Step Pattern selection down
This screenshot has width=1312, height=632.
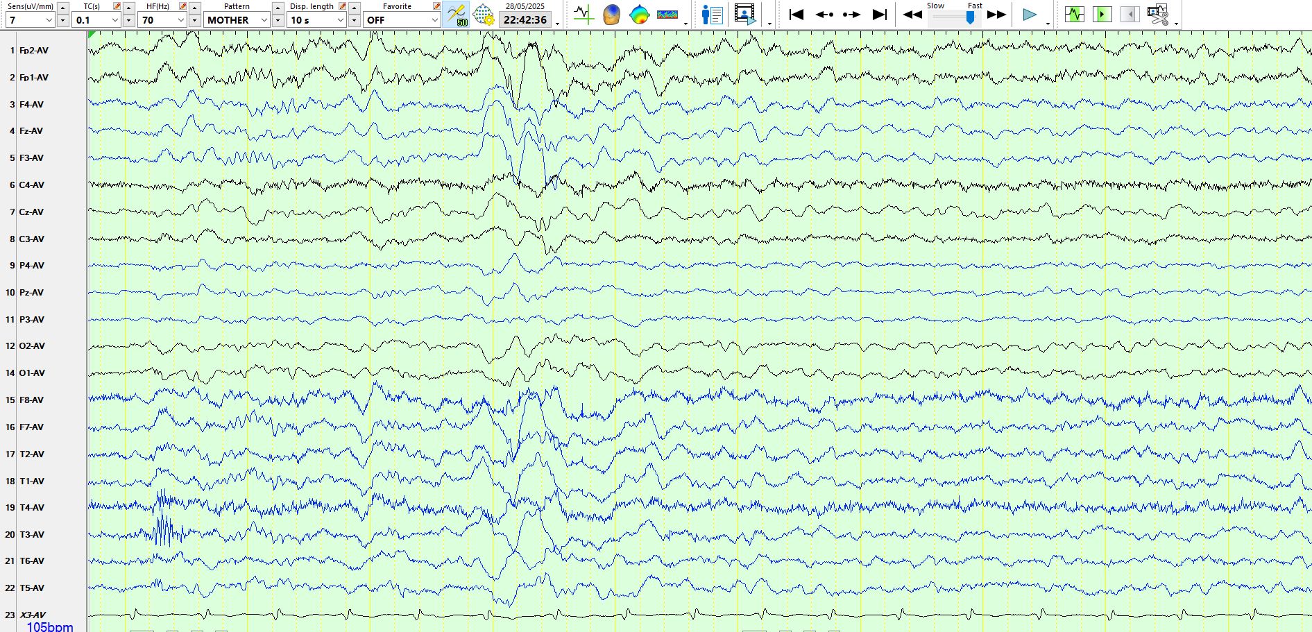coord(278,20)
